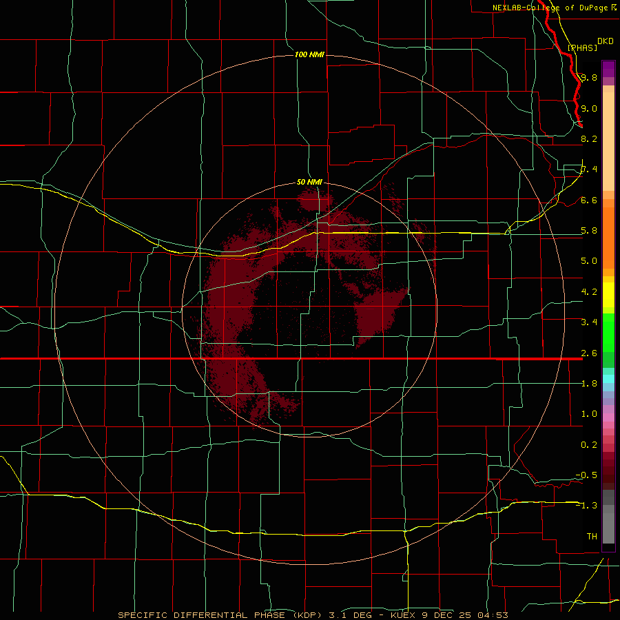Select the light peach segment of the color bar
620x620 pixels.
coord(608,141)
